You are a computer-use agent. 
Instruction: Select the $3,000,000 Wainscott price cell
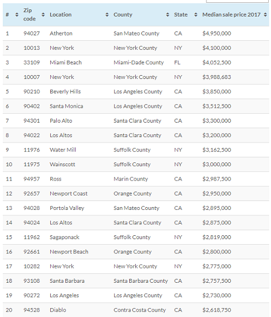(217, 165)
